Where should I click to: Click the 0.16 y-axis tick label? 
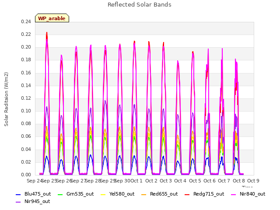[x=26, y=73]
